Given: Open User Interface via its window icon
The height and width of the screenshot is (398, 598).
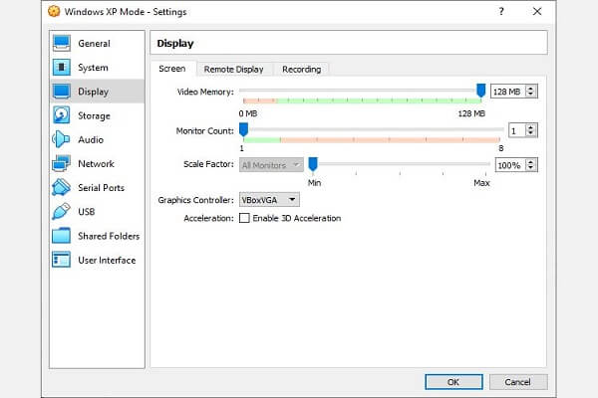Looking at the screenshot, I should [62, 260].
